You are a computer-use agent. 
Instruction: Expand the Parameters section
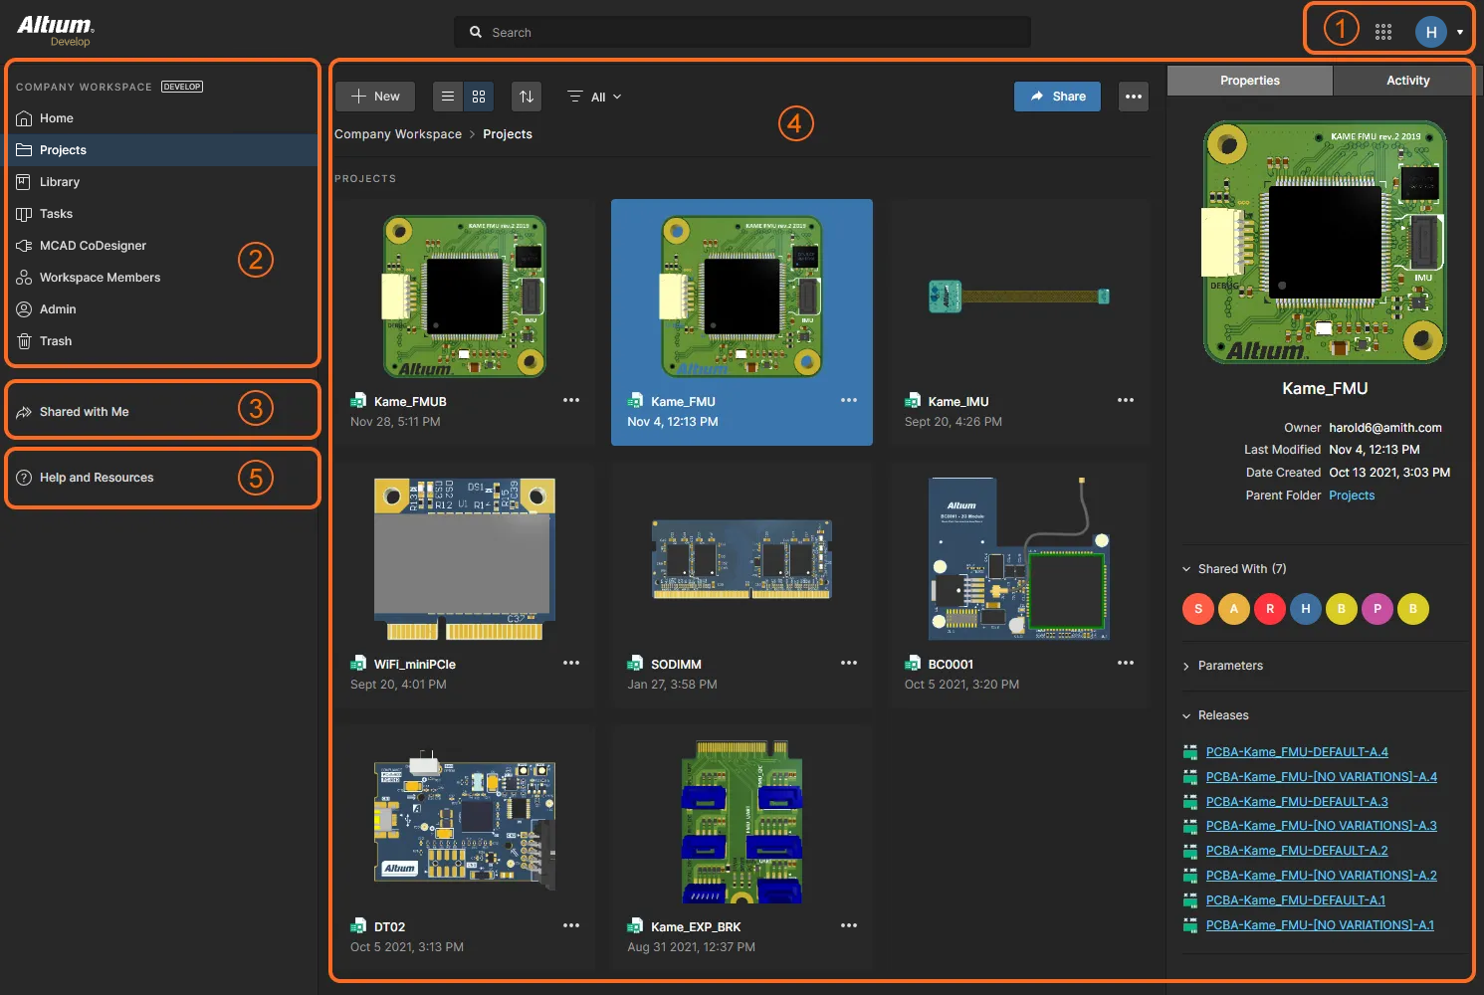click(x=1229, y=666)
